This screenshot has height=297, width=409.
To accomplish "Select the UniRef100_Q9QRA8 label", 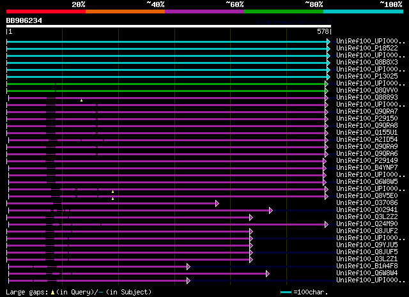I will pyautogui.click(x=367, y=126).
